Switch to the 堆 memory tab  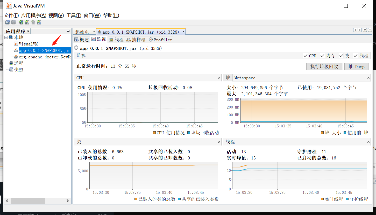228,78
